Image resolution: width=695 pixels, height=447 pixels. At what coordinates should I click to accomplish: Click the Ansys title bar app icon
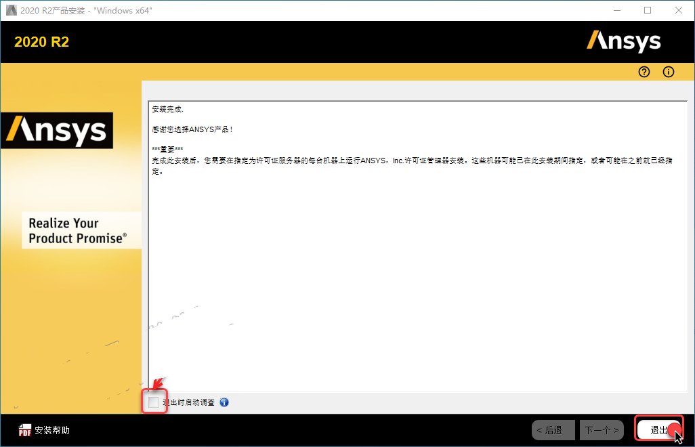tap(11, 10)
